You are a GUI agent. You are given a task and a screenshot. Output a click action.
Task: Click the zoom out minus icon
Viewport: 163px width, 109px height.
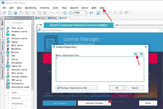71,13
